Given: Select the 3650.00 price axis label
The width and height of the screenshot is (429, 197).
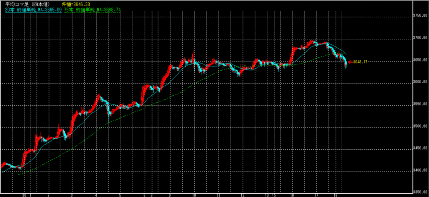Looking at the screenshot, I should [420, 61].
